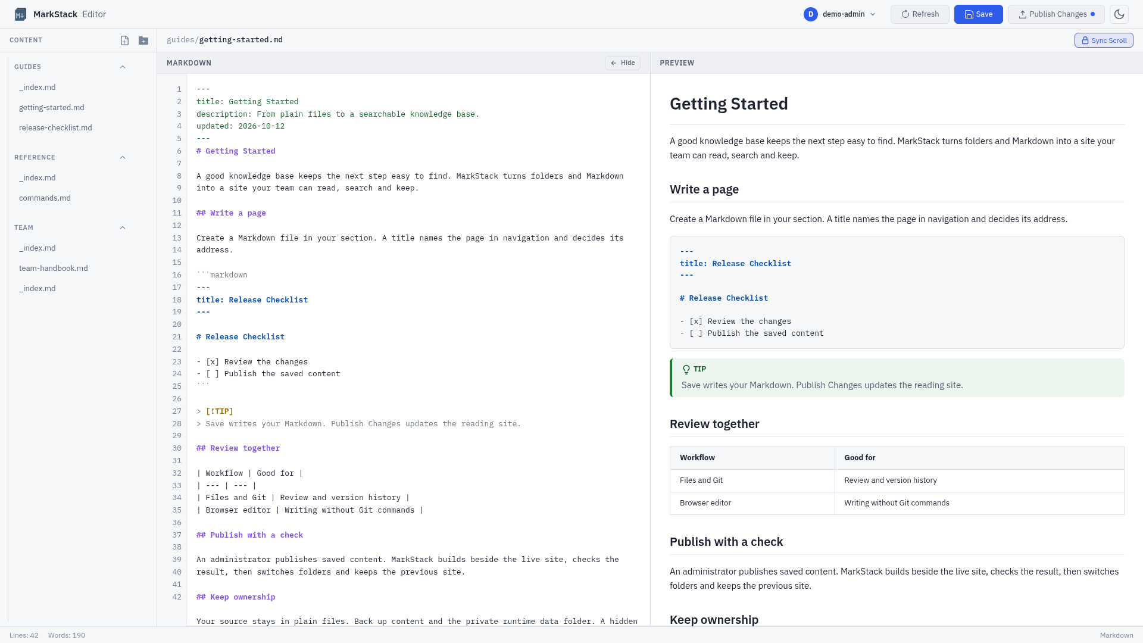Screen dimensions: 1143x643
Task: Hide the Markdown pane
Action: (623, 63)
